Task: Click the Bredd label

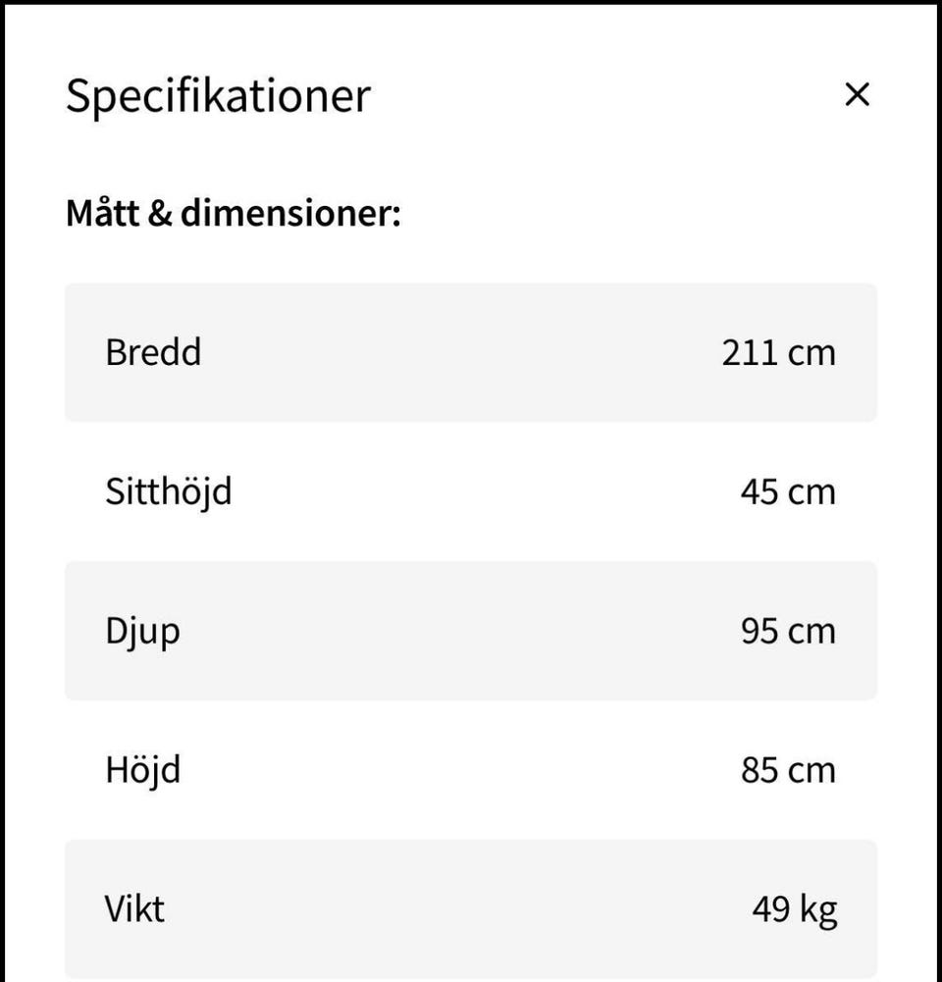Action: click(153, 352)
